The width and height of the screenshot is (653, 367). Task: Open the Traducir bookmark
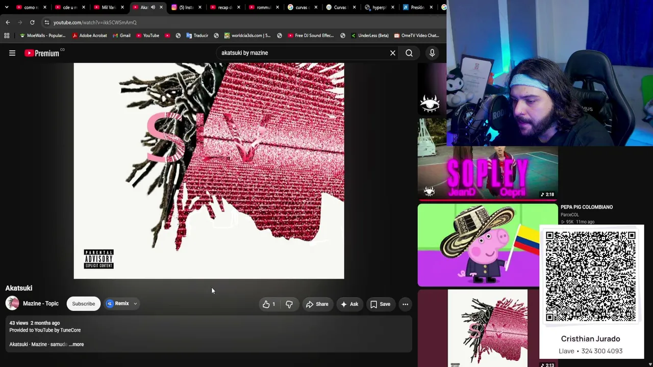click(197, 36)
